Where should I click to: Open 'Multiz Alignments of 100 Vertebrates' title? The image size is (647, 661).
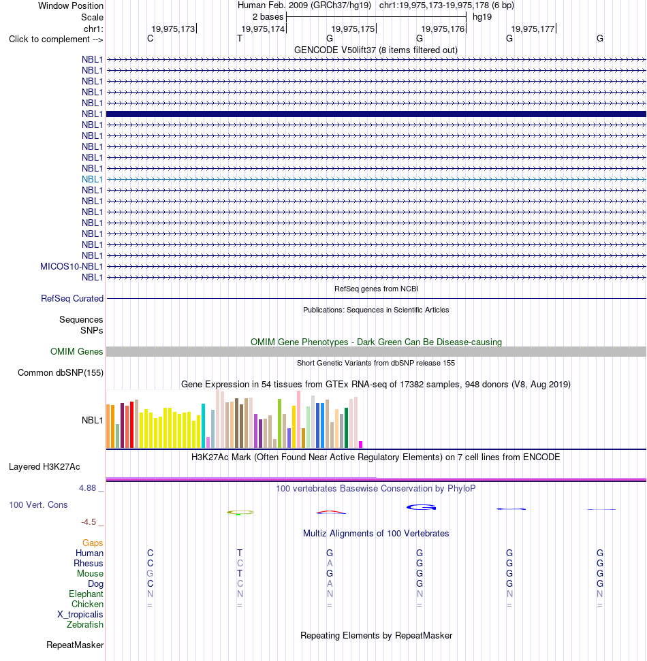(x=376, y=533)
